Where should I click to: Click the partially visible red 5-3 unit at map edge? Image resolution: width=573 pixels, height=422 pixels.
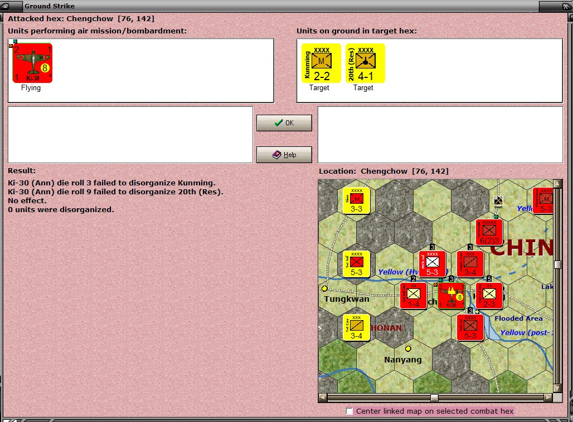[543, 200]
